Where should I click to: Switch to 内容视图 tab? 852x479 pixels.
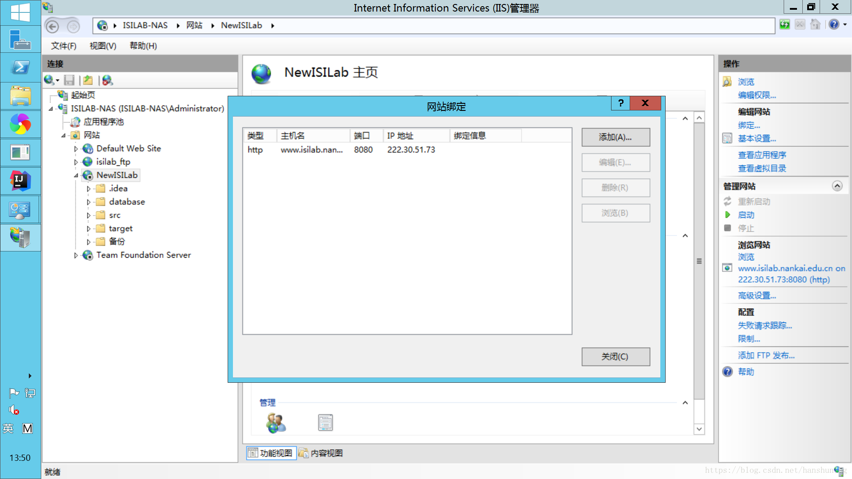click(321, 453)
